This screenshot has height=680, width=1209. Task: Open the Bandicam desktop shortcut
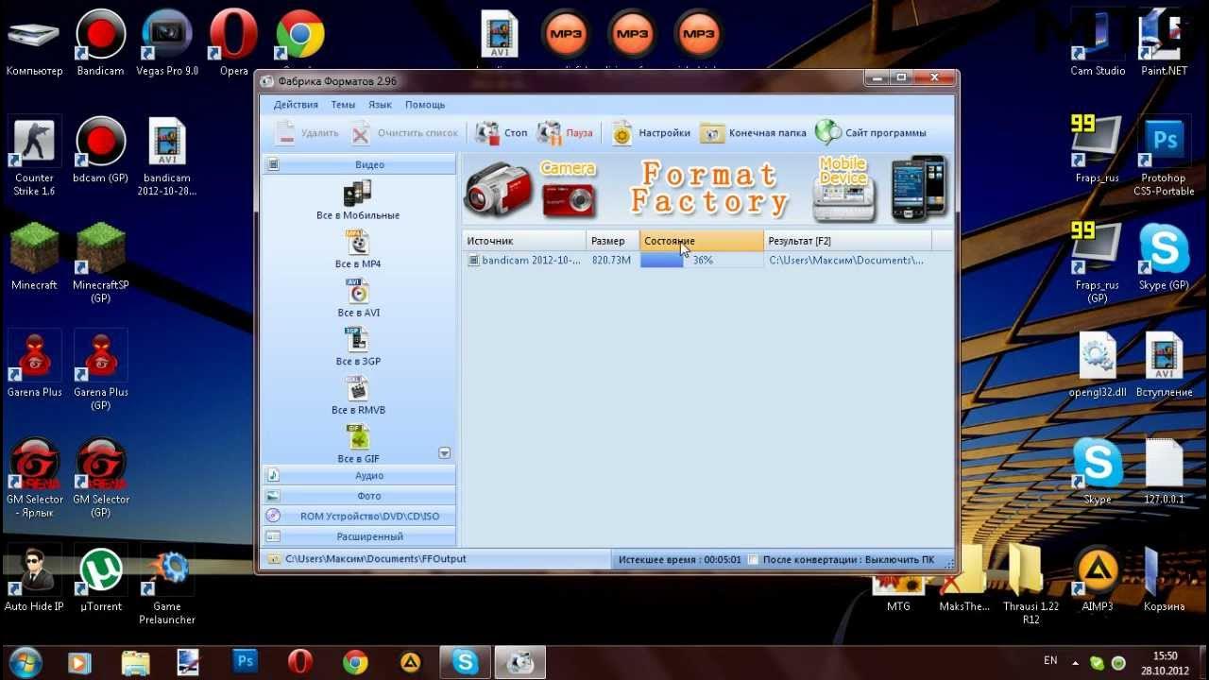(100, 42)
